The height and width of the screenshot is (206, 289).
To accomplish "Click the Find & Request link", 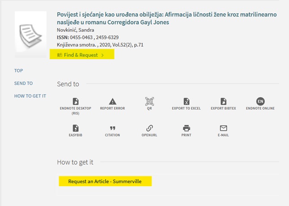I will click(x=81, y=55).
